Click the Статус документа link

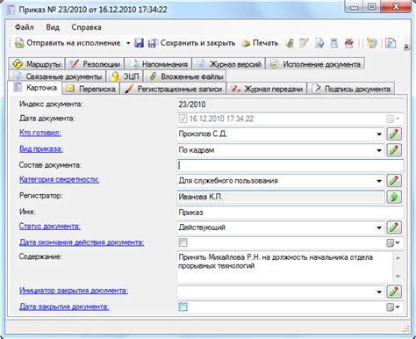(x=50, y=227)
